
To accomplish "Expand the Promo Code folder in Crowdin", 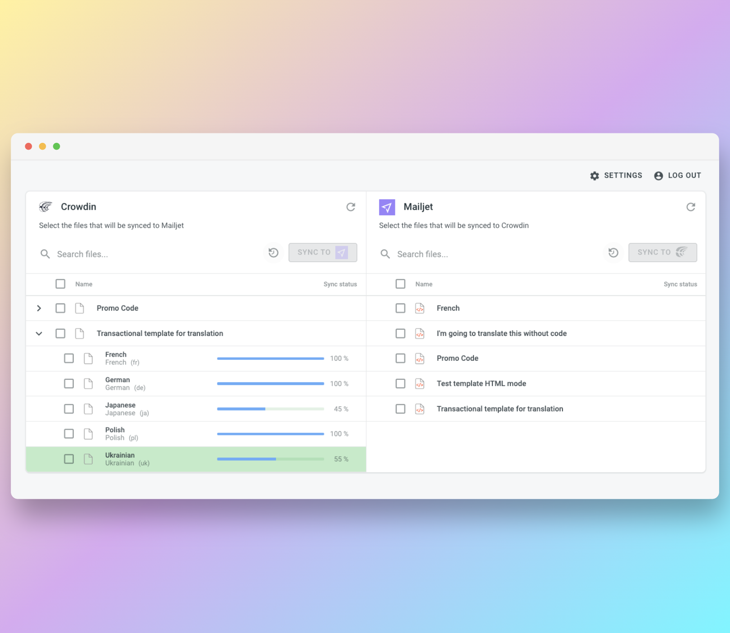I will point(39,308).
